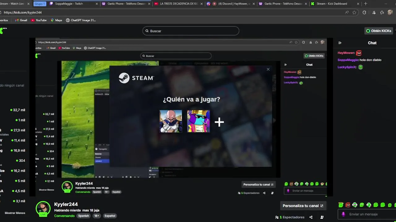Image resolution: width=396 pixels, height=222 pixels.
Task: Open LuckySpinX's username in main chat
Action: [347, 67]
